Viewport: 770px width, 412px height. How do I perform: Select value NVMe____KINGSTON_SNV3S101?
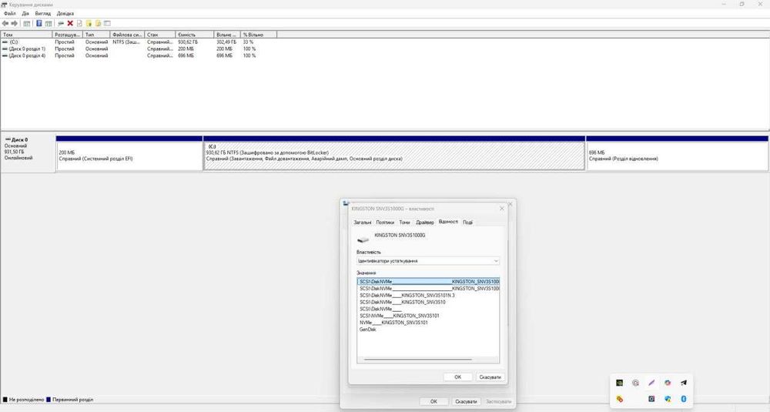tap(393, 323)
